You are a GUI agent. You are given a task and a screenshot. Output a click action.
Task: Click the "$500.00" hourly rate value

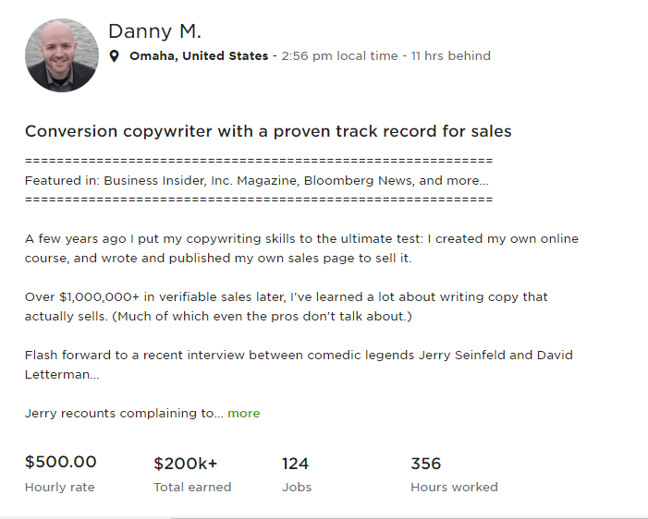[61, 463]
